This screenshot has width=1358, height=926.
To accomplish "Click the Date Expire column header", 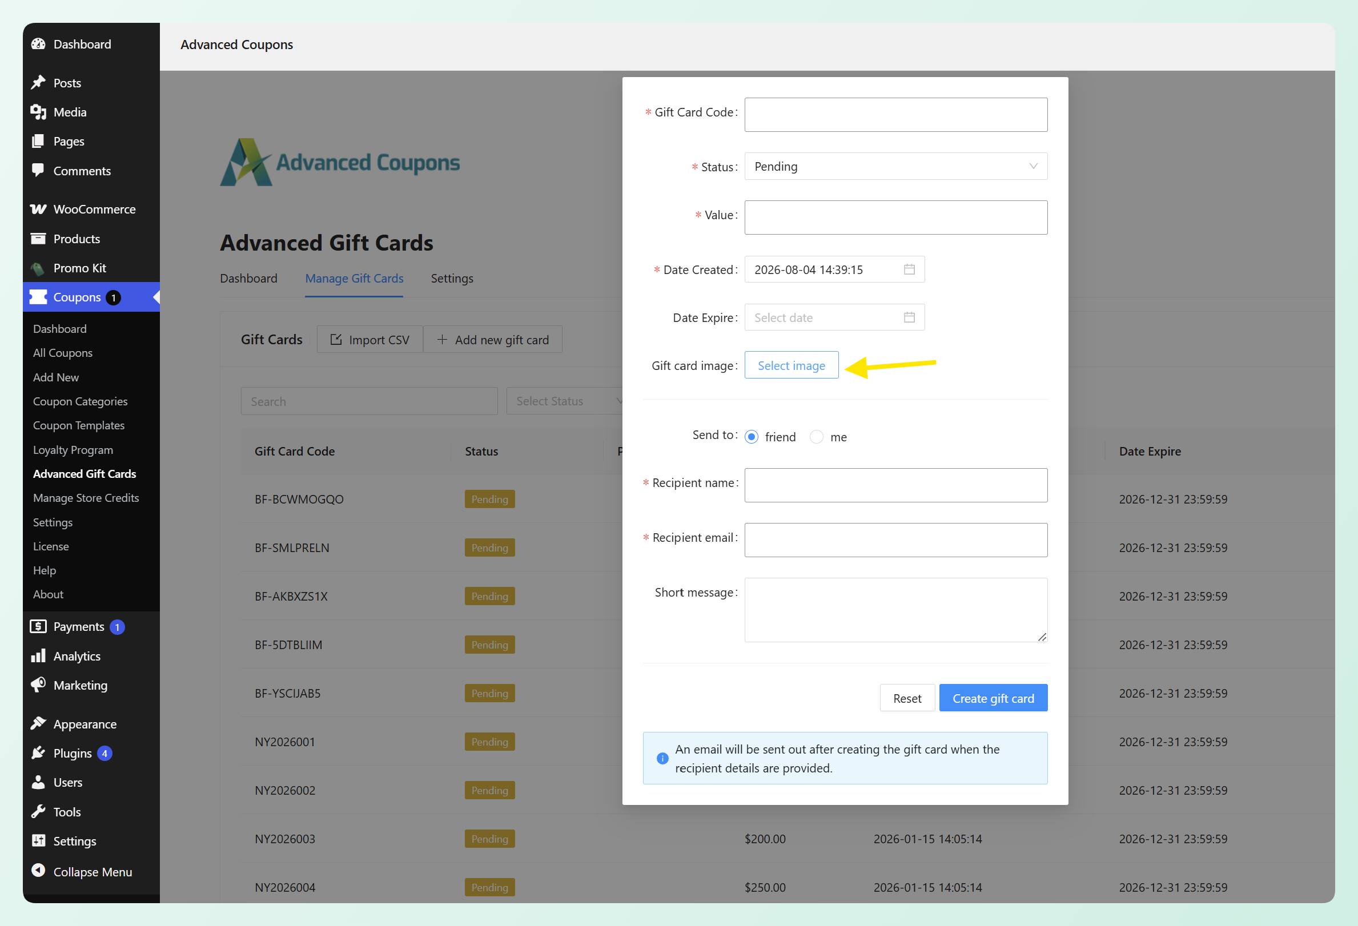I will point(1150,451).
